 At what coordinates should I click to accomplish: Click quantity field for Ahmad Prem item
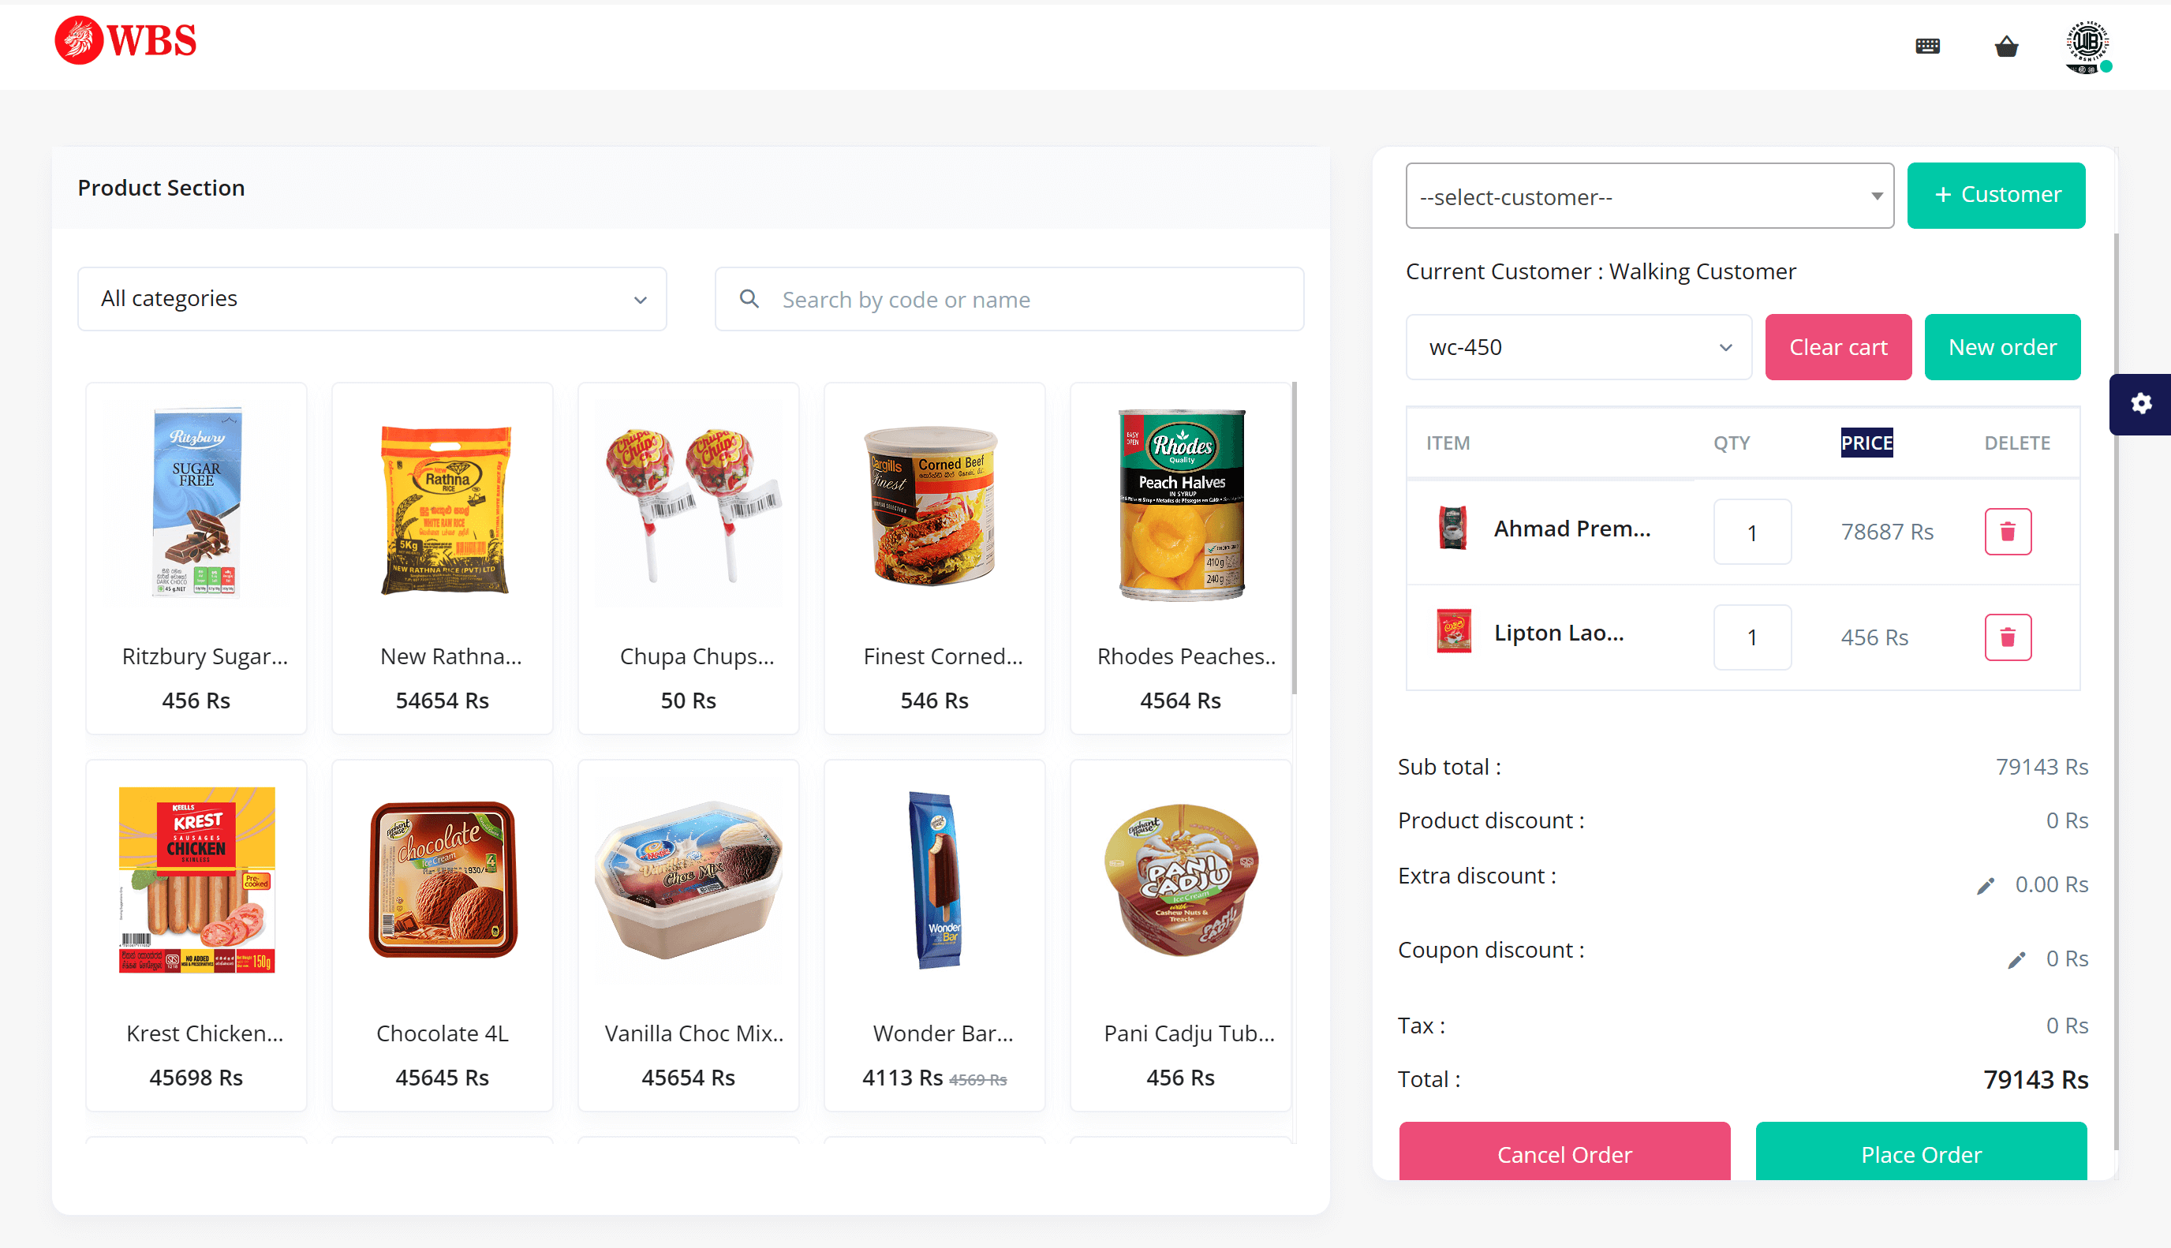click(x=1752, y=532)
